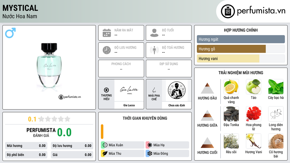Viewport: 290px width, 163px height.
Task: Click the MYSTICAL title heading
Action: pos(20,8)
